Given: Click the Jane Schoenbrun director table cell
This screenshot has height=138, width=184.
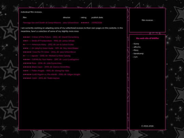Looking at the screenshot, I should click(x=71, y=22).
